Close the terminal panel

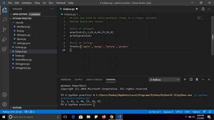coord(209,79)
